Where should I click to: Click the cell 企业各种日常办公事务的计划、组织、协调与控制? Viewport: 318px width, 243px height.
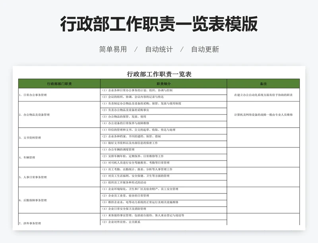[x=163, y=91]
